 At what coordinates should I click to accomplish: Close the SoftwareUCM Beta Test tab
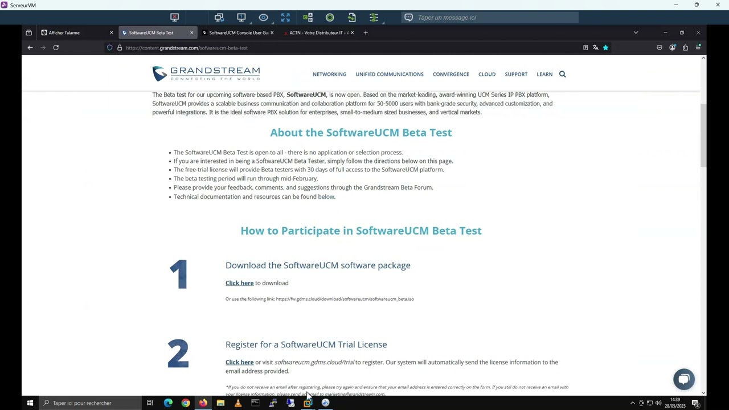(191, 33)
